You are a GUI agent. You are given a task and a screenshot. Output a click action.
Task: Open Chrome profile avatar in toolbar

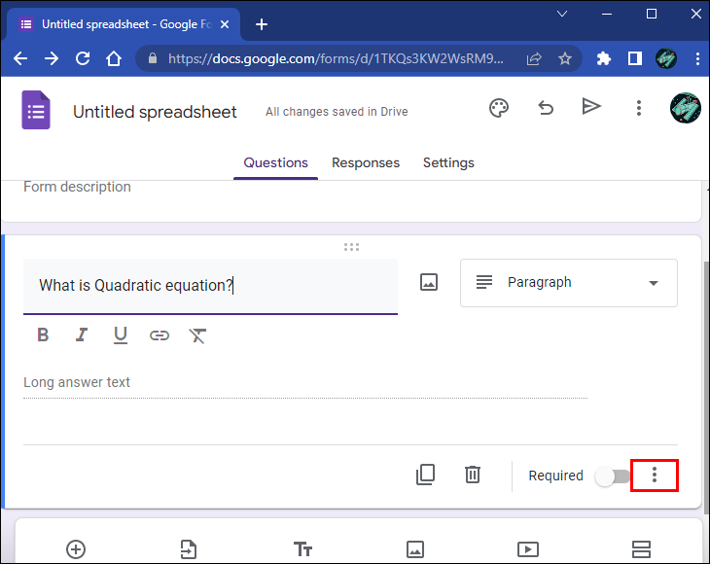[x=666, y=58]
